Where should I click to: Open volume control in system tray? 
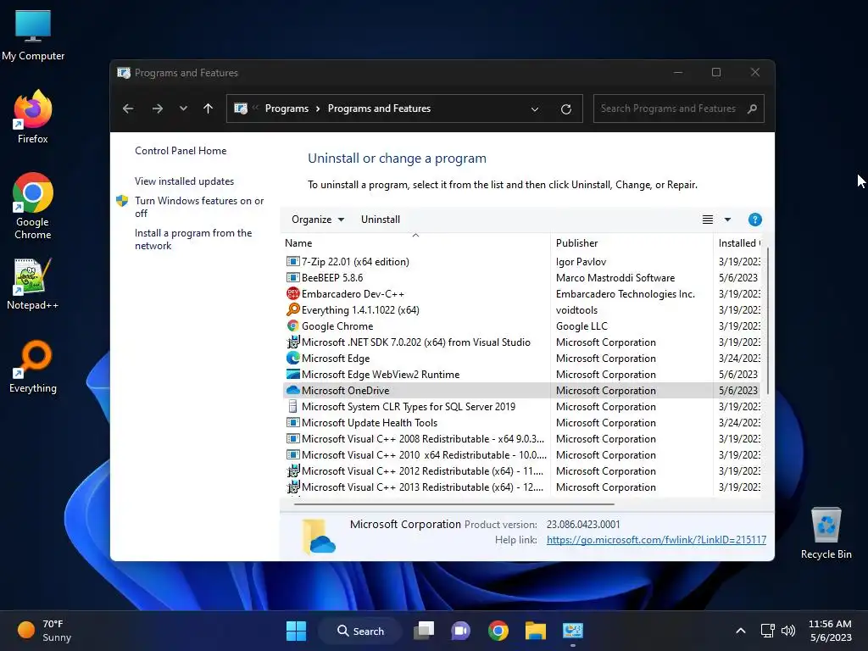788,631
